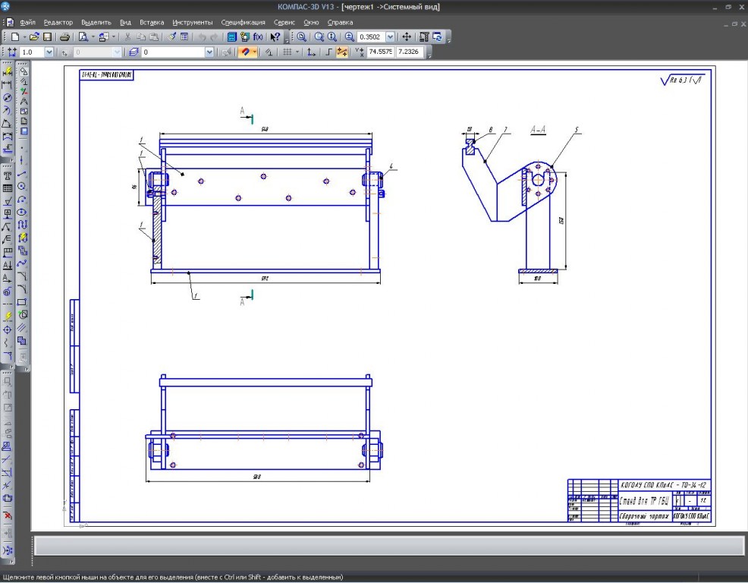Viewport: 748px width, 583px height.
Task: Activate the What's This help cursor
Action: point(275,36)
